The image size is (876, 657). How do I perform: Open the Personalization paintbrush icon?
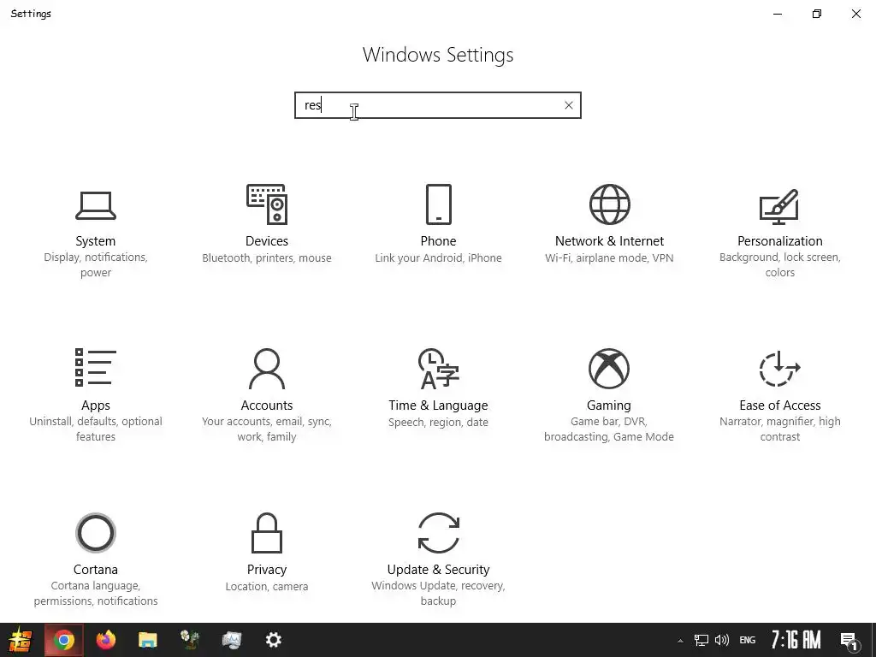779,207
